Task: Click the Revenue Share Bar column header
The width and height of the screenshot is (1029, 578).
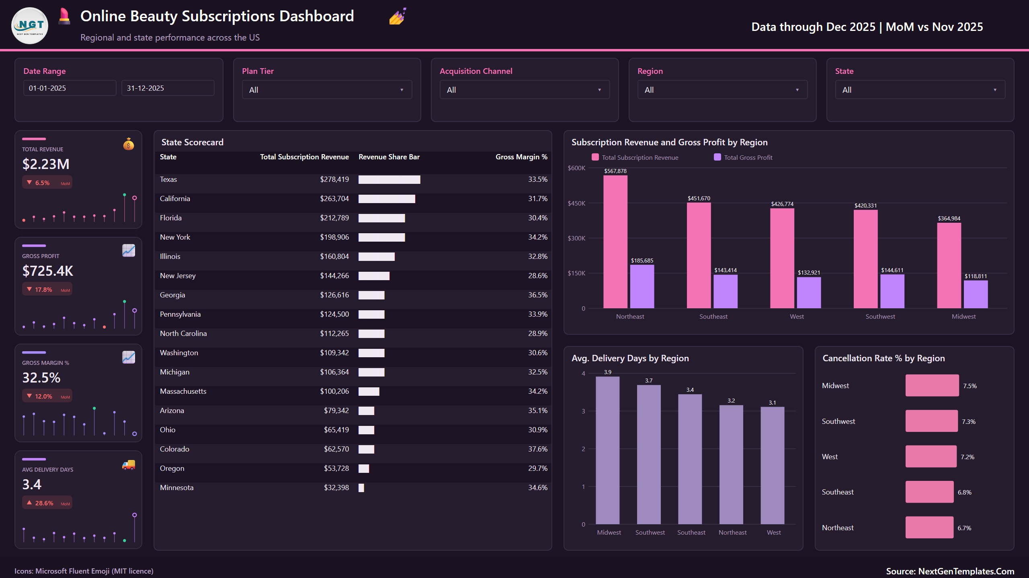Action: 389,157
